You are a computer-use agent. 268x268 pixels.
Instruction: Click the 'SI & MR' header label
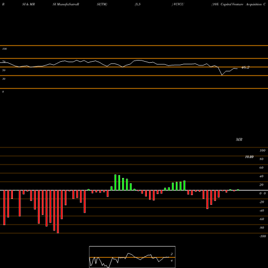tap(28, 4)
